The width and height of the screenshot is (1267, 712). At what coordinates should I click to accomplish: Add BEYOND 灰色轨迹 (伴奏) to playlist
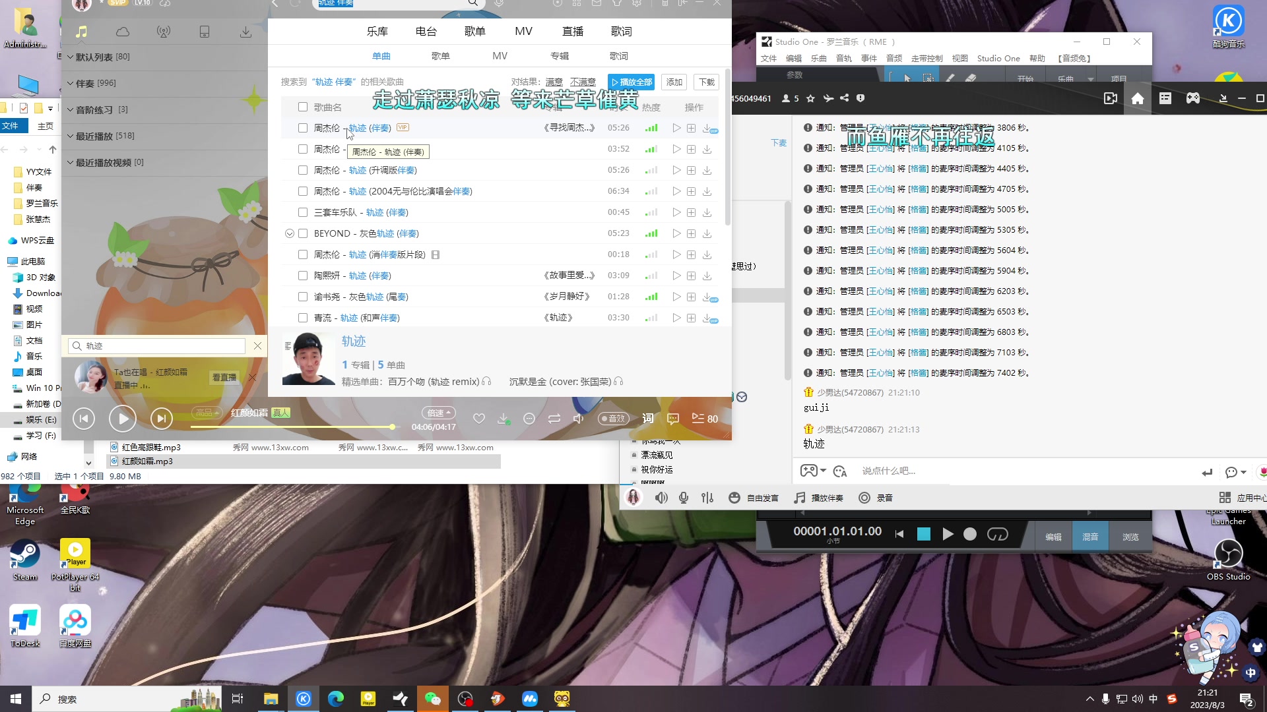pyautogui.click(x=692, y=233)
